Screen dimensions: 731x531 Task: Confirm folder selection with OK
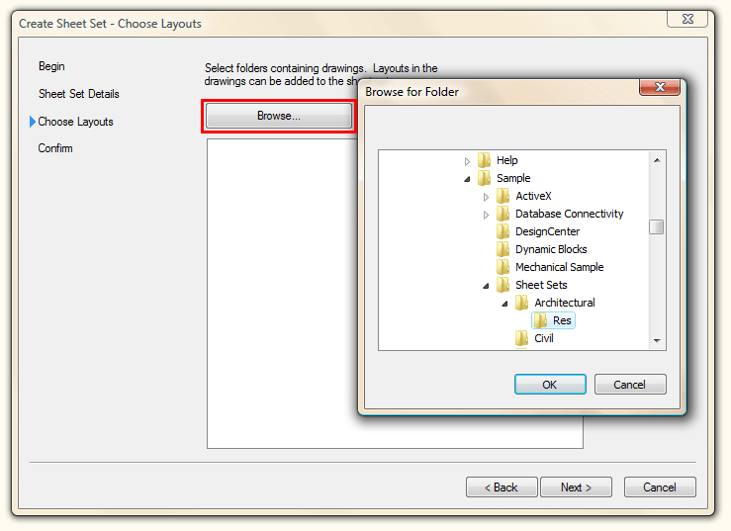(x=550, y=384)
